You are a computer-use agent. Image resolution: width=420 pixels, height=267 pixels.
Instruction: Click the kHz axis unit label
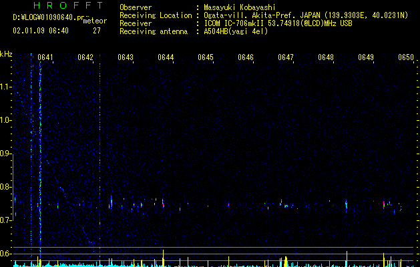pos(6,54)
